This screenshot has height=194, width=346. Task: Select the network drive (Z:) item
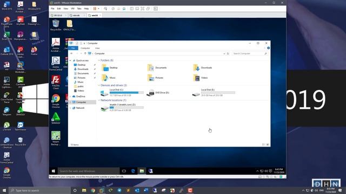click(x=122, y=107)
